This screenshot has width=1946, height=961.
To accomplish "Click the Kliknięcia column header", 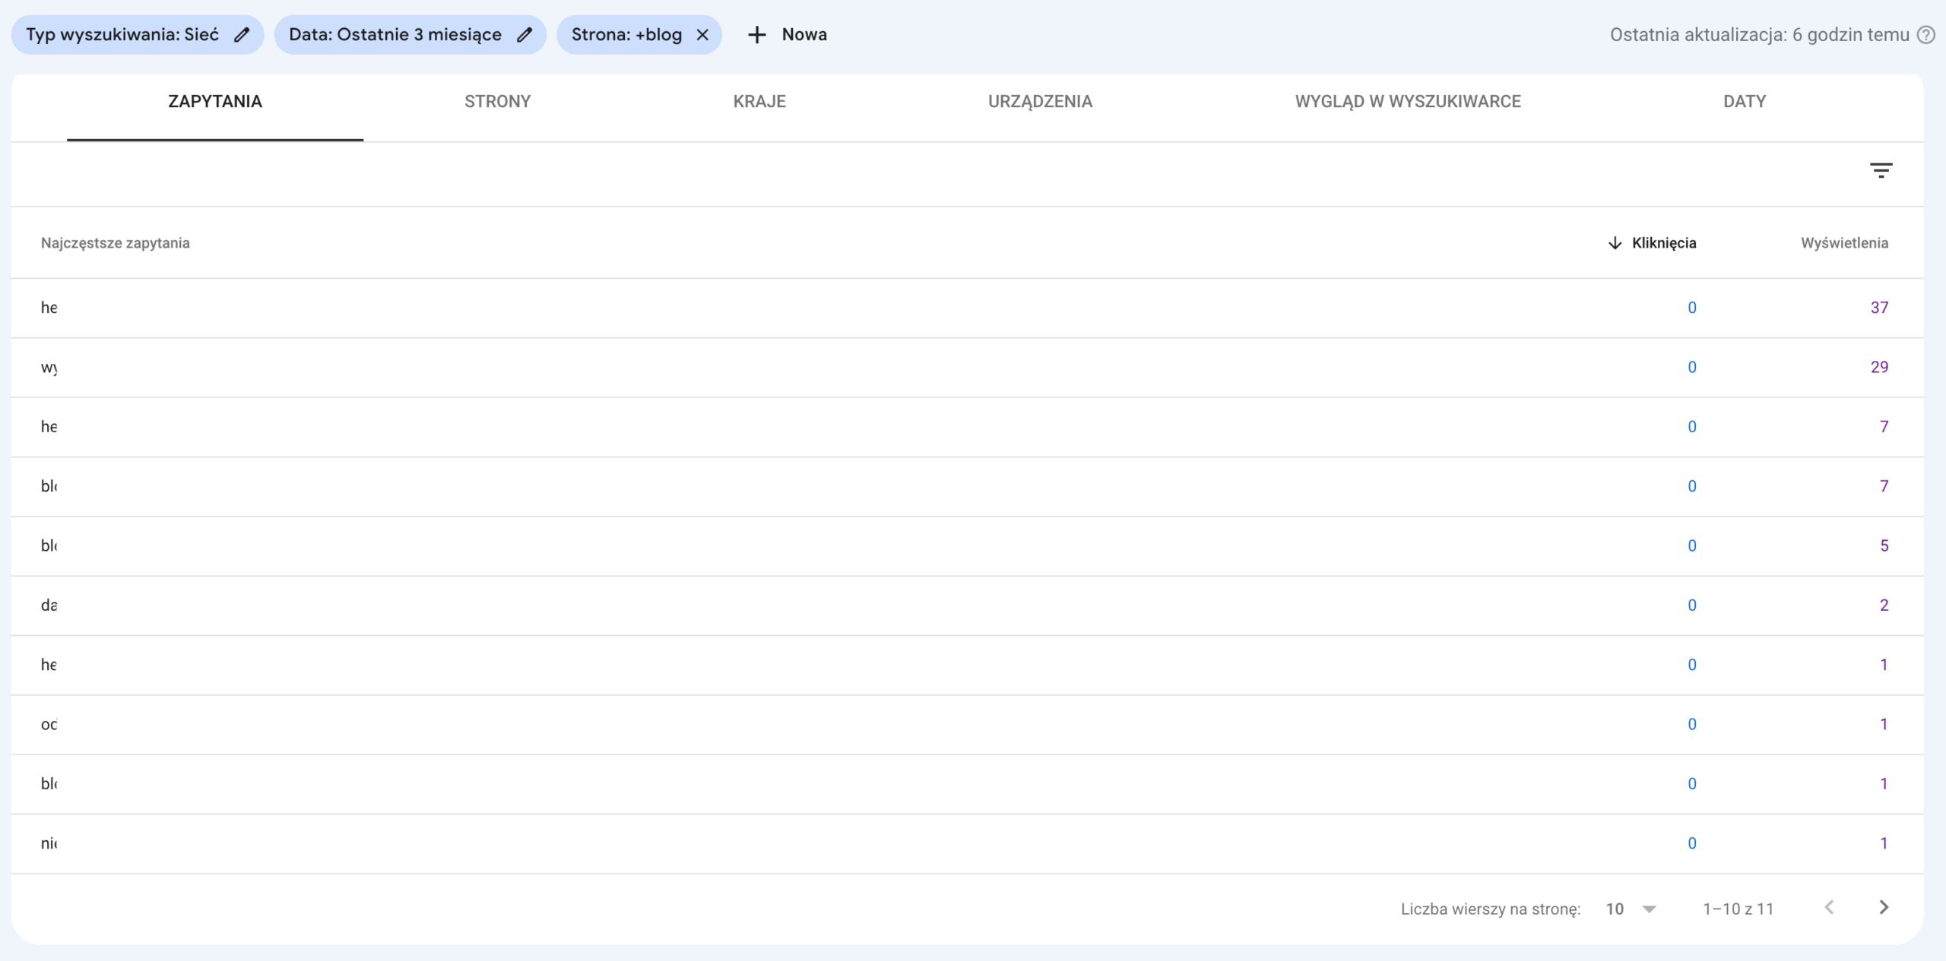I will pyautogui.click(x=1664, y=243).
